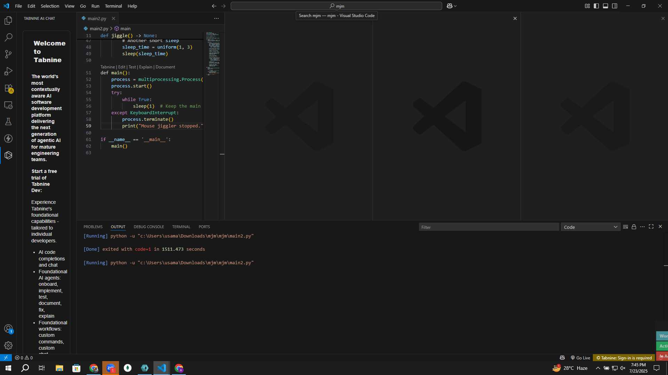
Task: Click the Copilot icon in status bar
Action: [x=562, y=358]
